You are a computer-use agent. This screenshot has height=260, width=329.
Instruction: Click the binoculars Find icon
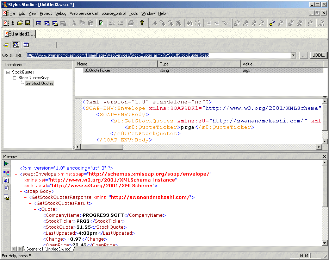point(190,23)
